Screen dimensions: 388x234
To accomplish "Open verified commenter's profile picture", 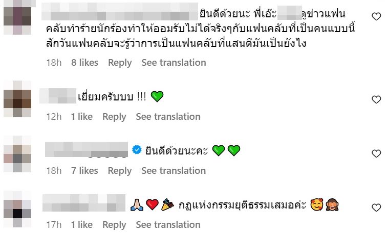I will [x=17, y=153].
